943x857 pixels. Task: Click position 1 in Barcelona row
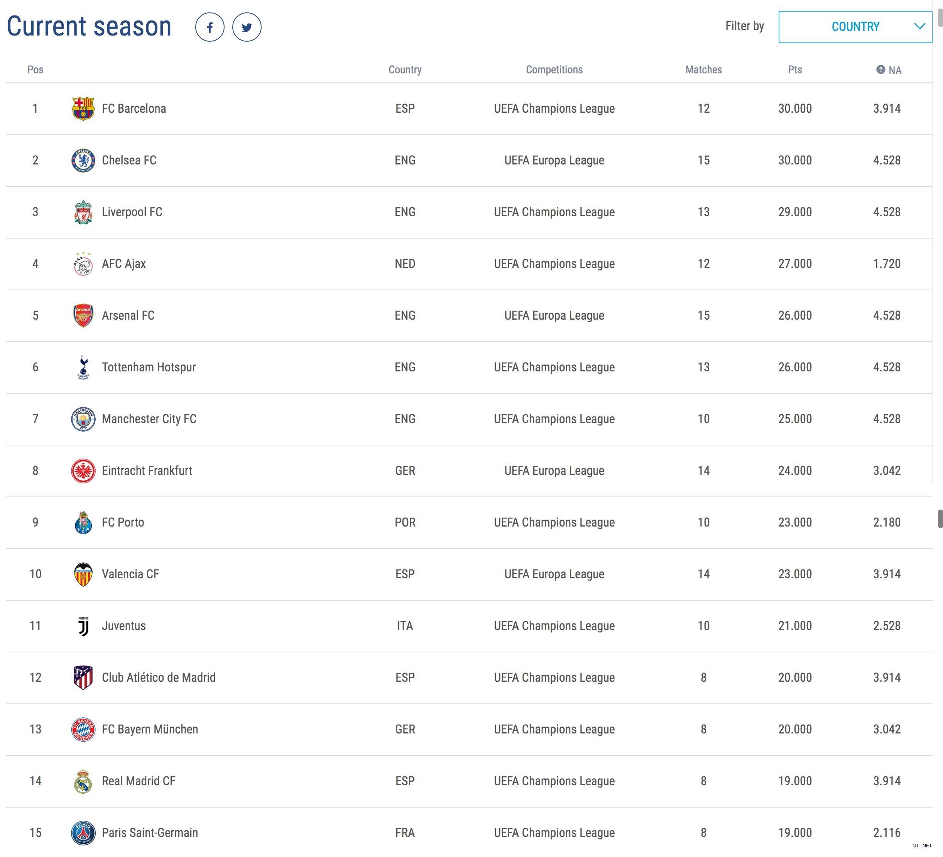pos(35,108)
